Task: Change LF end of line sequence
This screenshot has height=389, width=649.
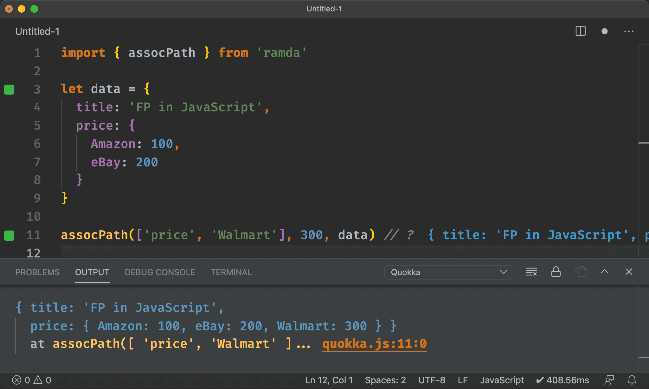Action: (x=463, y=380)
